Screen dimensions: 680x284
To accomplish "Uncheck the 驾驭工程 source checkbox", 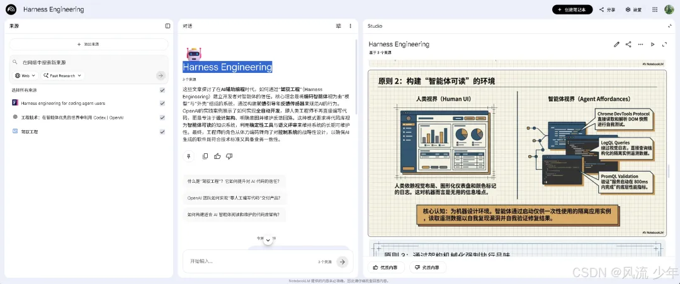I will coord(162,131).
